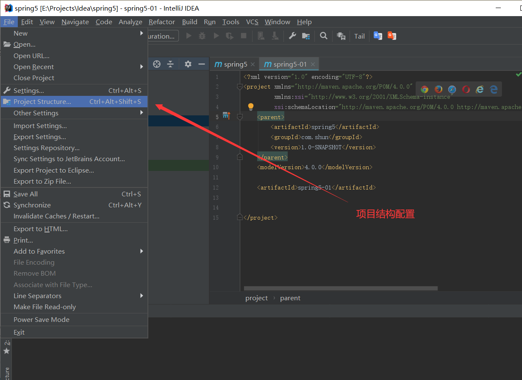Select Close Project menu item
This screenshot has width=522, height=380.
[x=74, y=78]
